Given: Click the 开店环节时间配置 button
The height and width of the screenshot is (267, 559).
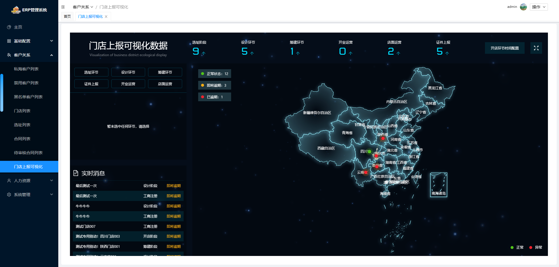Looking at the screenshot, I should 505,48.
